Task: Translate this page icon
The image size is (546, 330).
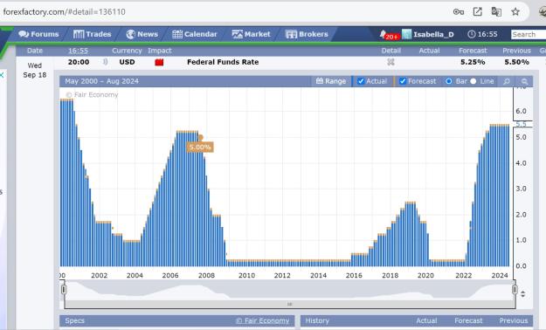Action: pos(496,12)
